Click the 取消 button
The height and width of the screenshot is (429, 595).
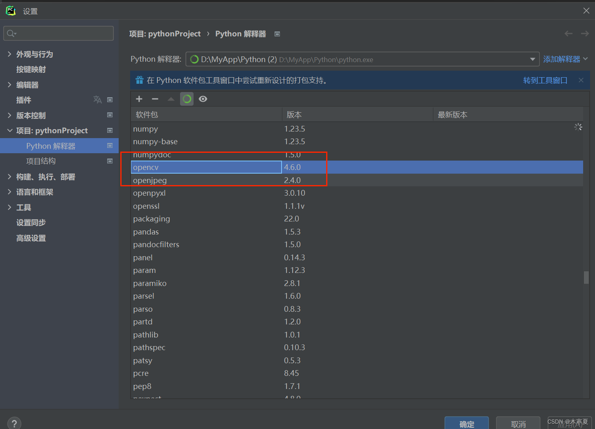pos(518,424)
